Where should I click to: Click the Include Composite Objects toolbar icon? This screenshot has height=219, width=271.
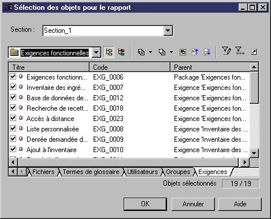click(x=121, y=52)
